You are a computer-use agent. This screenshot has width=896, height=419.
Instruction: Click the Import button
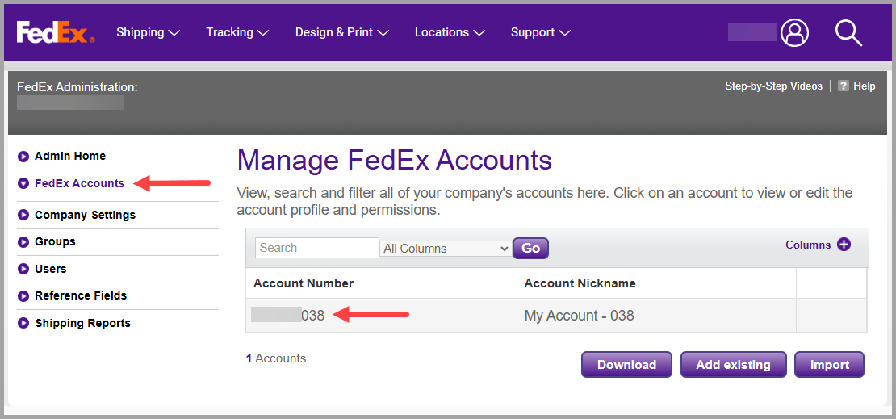pos(829,365)
